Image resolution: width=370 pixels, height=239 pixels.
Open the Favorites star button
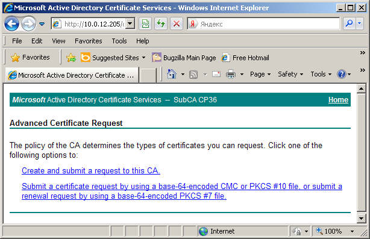[x=31, y=58]
